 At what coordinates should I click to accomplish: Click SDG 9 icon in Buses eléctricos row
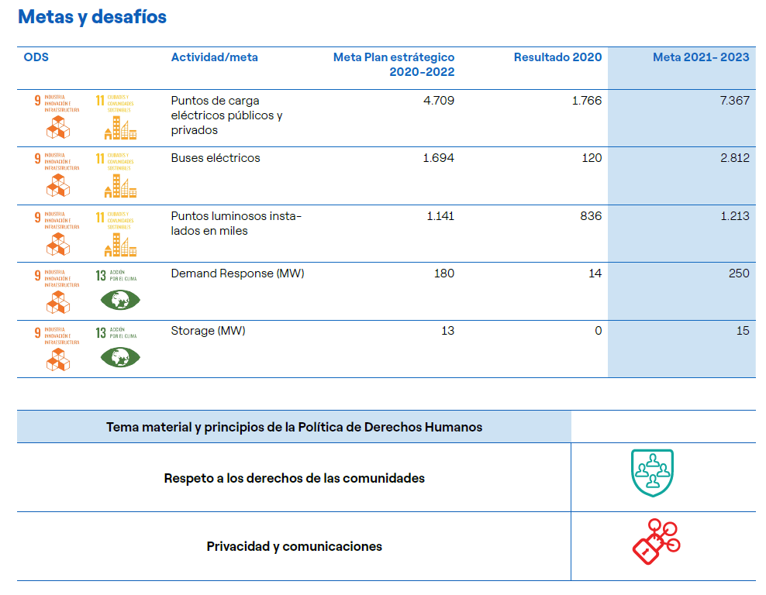57,175
